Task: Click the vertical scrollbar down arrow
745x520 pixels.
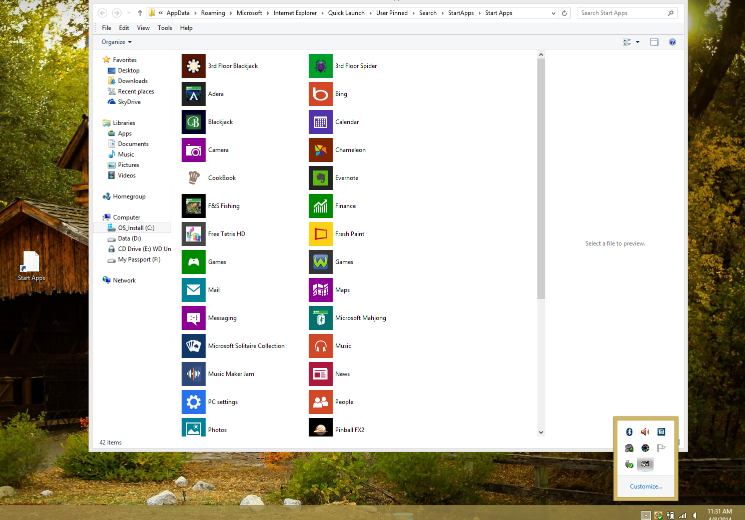Action: click(541, 432)
